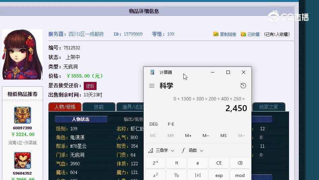
Task: Open similar item 60097390 avatar
Action: [x=23, y=115]
